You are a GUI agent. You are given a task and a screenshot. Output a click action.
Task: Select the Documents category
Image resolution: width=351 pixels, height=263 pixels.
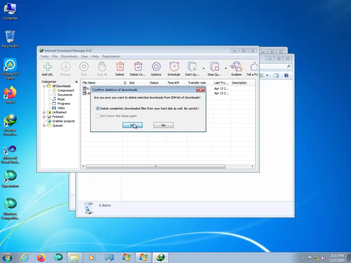click(x=65, y=95)
